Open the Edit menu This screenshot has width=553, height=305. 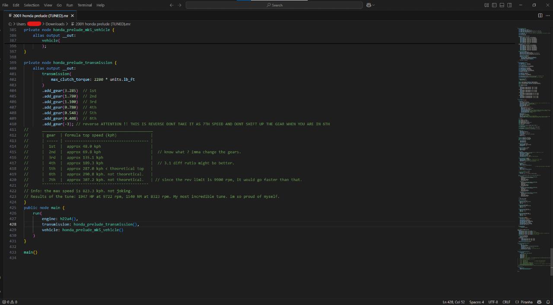pos(16,5)
